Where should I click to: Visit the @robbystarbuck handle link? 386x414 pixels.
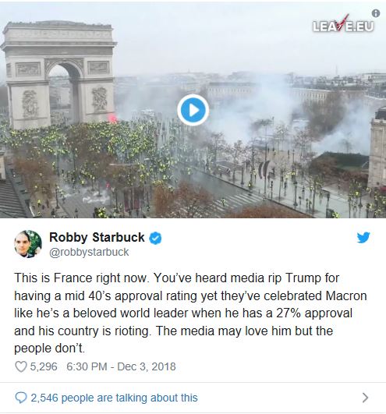tap(89, 252)
